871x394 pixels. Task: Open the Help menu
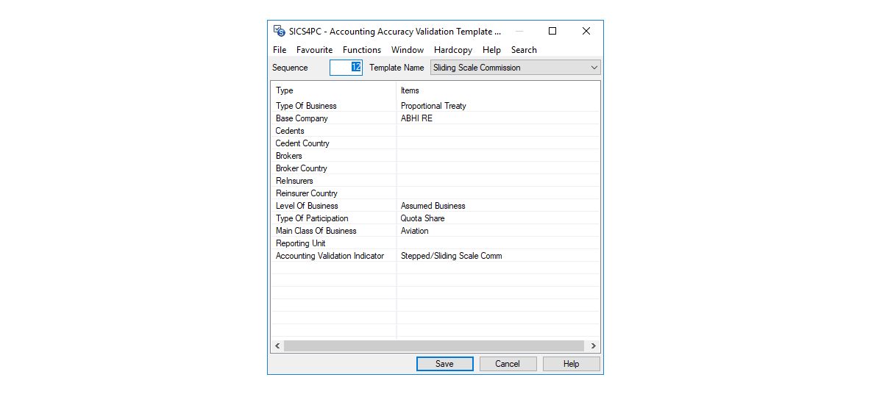(491, 50)
